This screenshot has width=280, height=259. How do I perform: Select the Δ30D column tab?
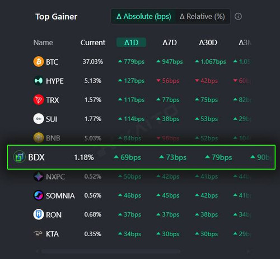[x=208, y=42]
